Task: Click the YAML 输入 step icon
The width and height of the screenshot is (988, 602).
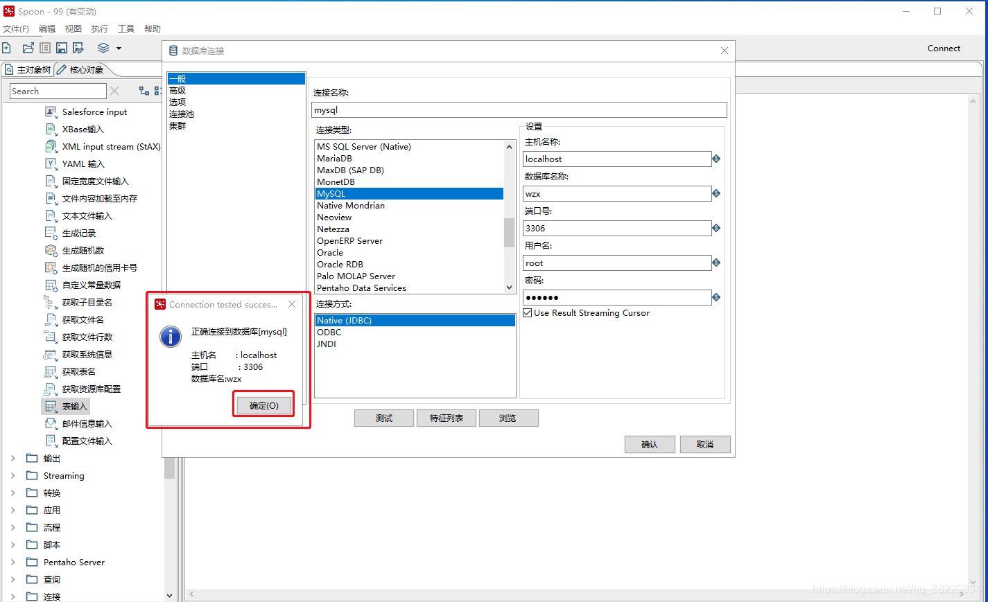Action: [51, 163]
